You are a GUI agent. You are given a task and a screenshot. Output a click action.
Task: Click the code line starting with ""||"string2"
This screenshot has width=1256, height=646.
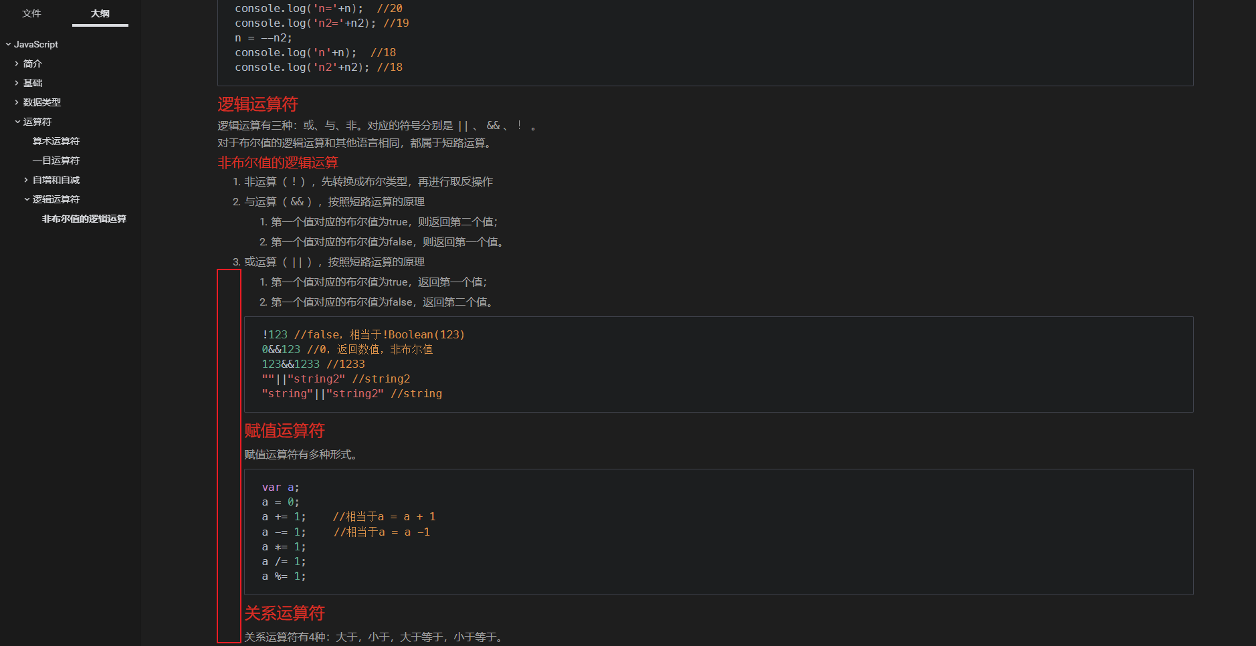click(x=336, y=379)
